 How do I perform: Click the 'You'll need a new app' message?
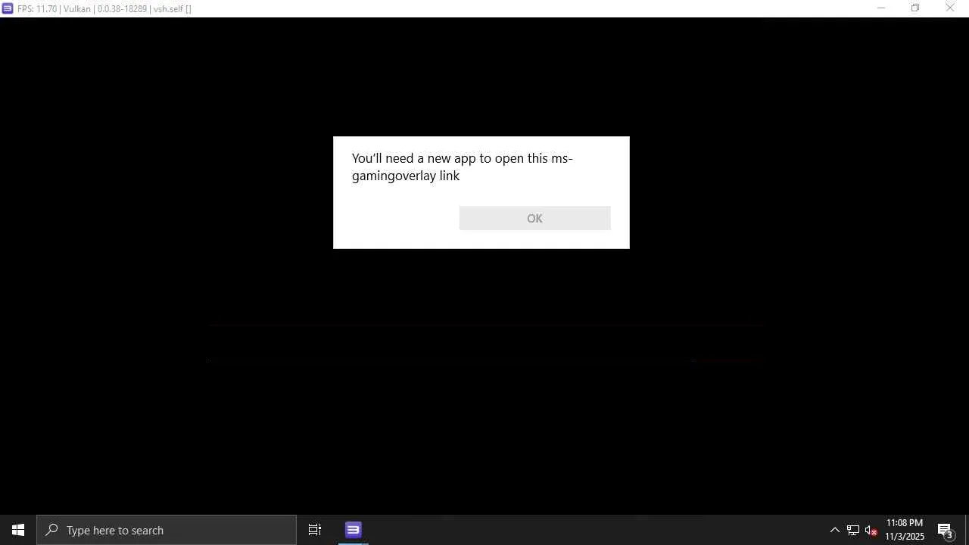pyautogui.click(x=462, y=167)
